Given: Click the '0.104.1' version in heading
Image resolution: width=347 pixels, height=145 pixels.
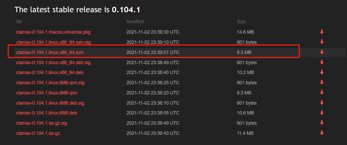Looking at the screenshot, I should coord(126,10).
